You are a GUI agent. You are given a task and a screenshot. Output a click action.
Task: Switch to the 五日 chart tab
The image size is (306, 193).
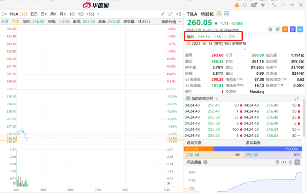click(x=34, y=14)
